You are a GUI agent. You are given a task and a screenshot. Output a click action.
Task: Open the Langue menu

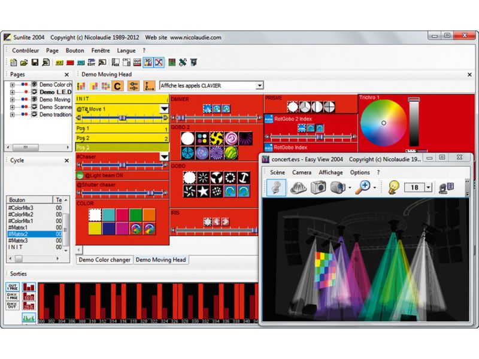[126, 50]
